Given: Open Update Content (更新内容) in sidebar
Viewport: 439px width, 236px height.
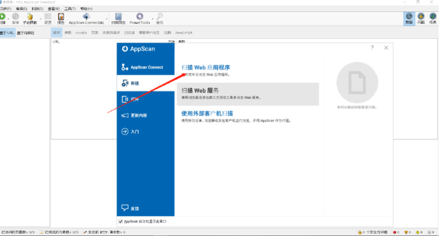Looking at the screenshot, I should pos(145,115).
